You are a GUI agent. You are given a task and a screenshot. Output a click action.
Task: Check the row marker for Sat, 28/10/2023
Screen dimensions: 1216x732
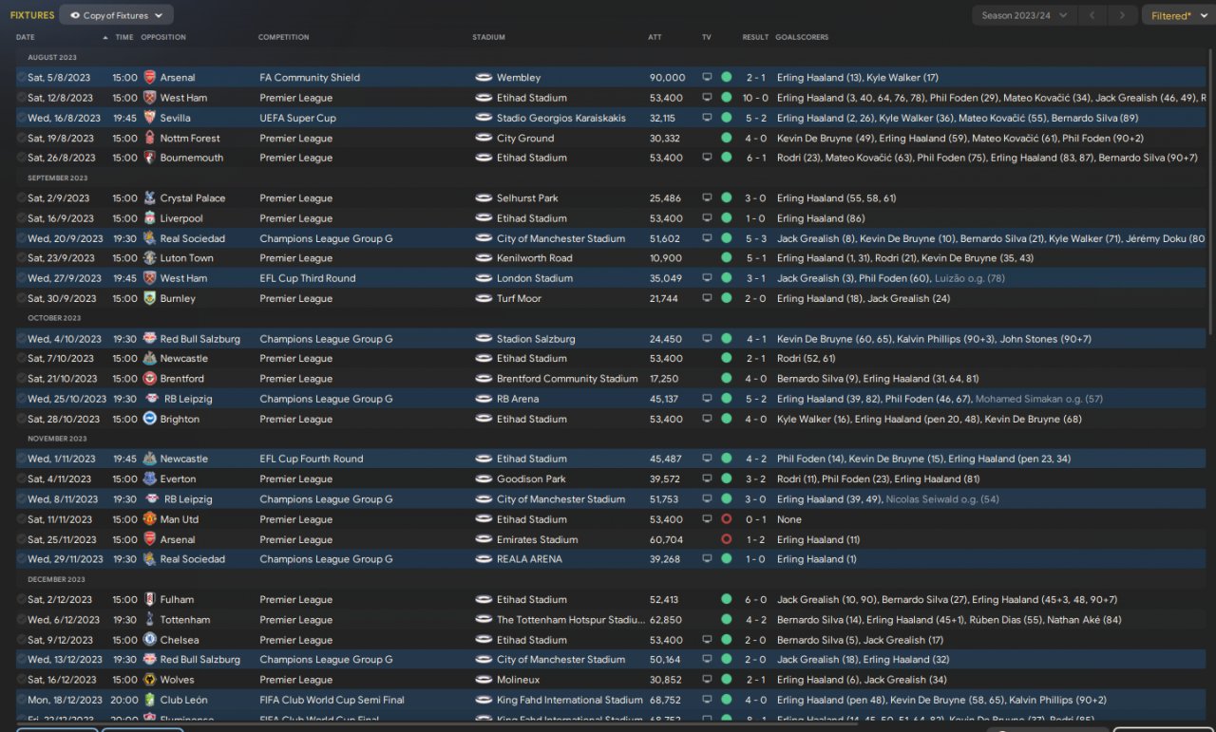[x=22, y=419]
